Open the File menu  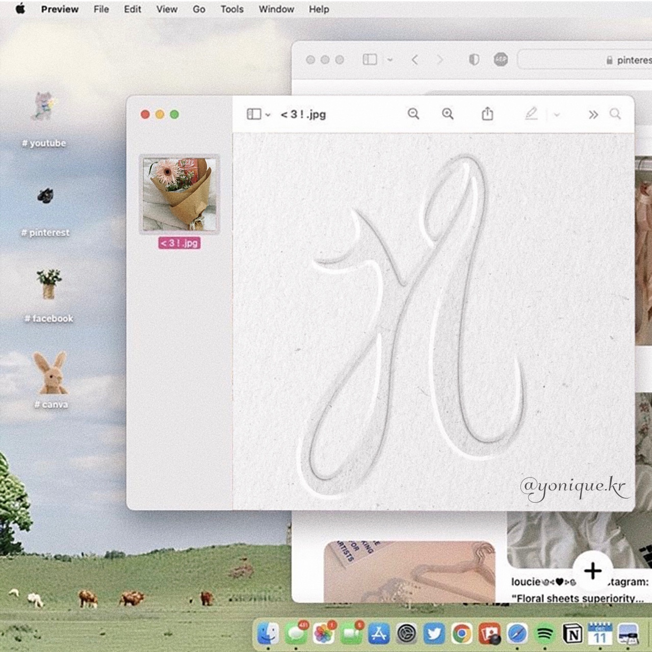point(101,9)
